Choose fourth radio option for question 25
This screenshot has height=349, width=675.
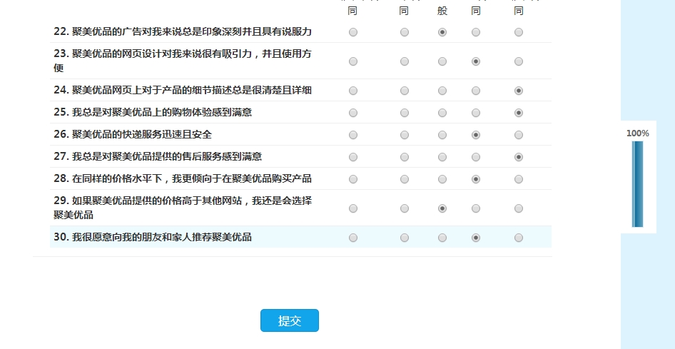(x=476, y=113)
